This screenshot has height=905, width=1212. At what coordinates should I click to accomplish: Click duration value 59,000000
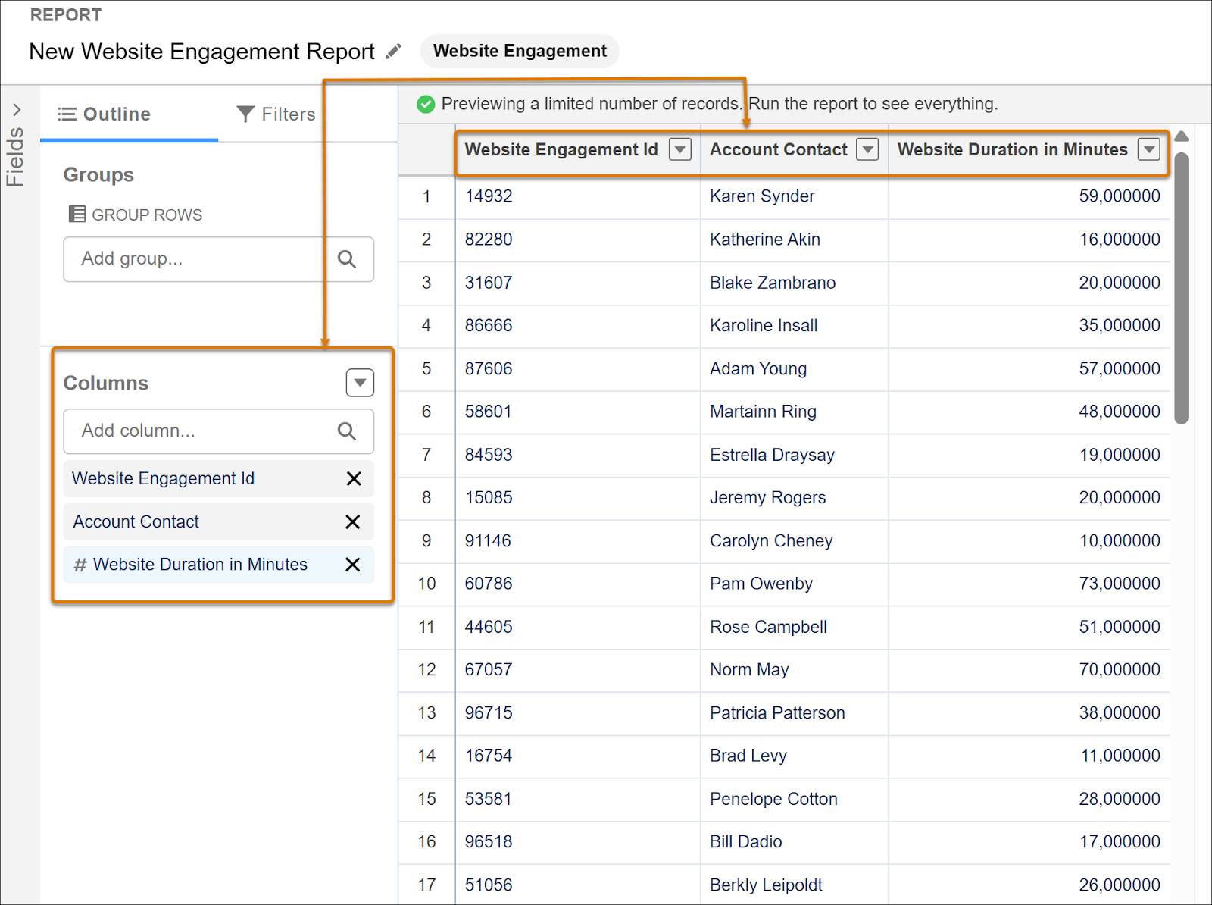pyautogui.click(x=1120, y=196)
